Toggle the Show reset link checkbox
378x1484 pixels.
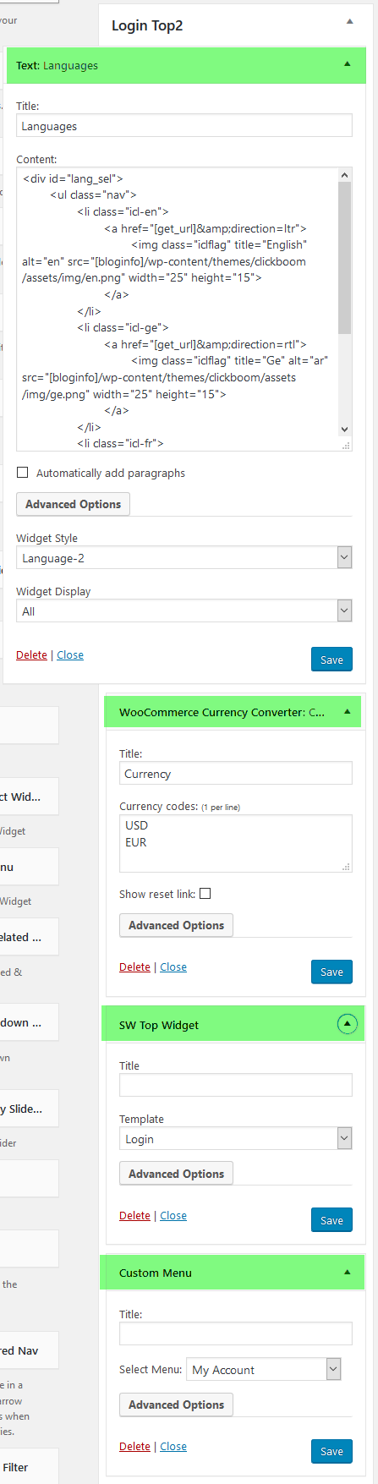click(205, 894)
